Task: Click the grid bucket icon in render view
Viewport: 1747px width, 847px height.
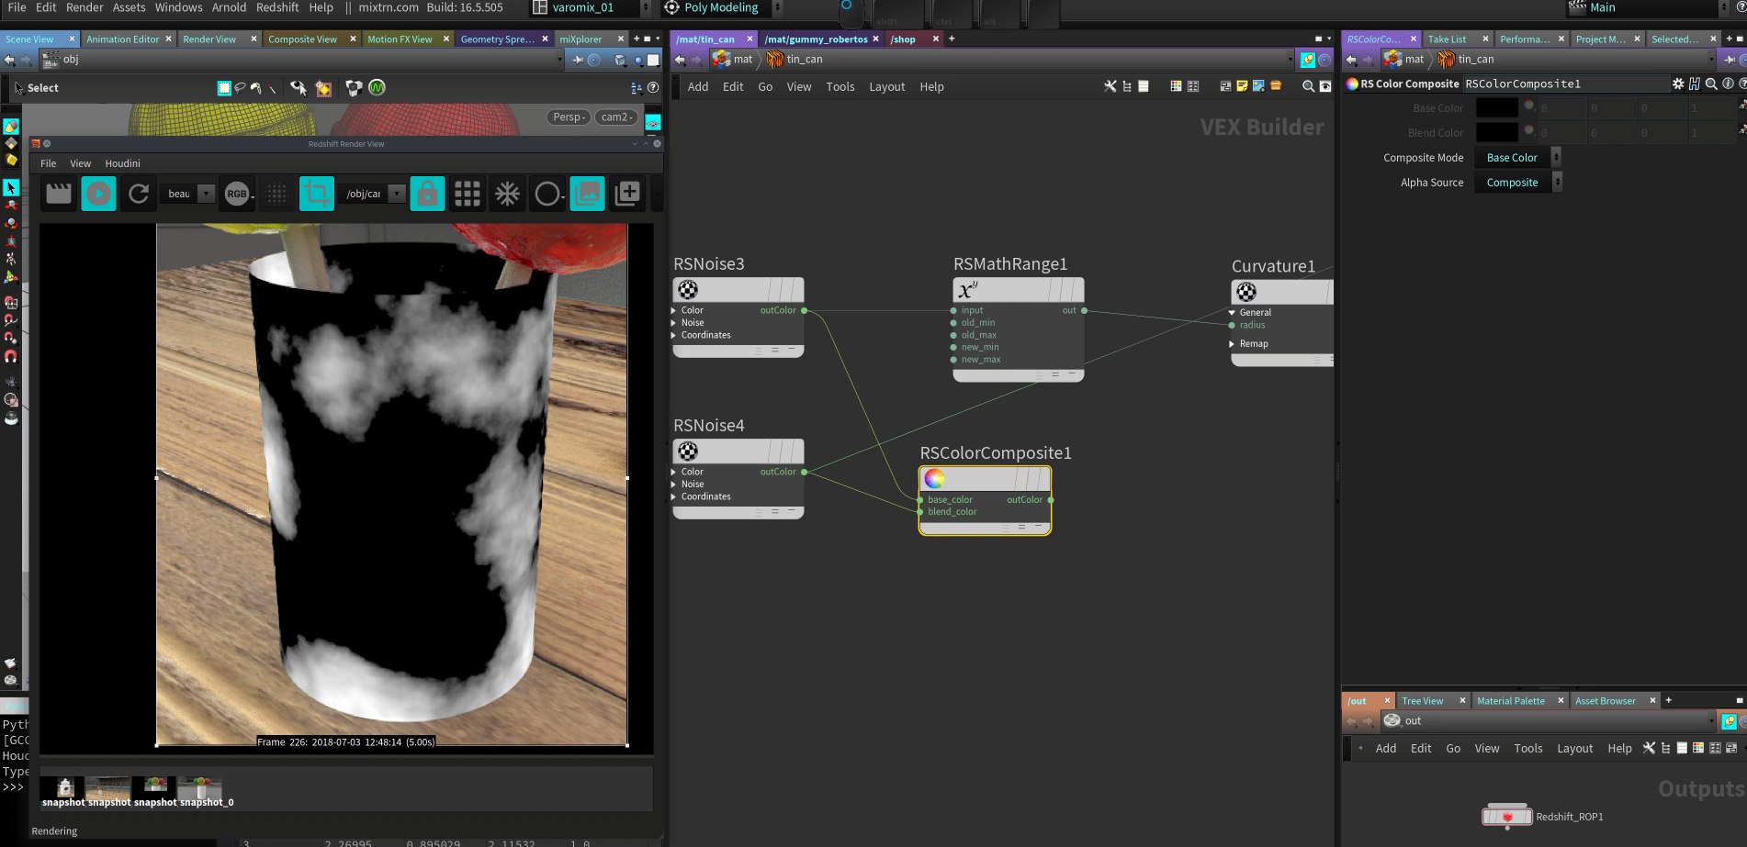Action: click(x=467, y=194)
